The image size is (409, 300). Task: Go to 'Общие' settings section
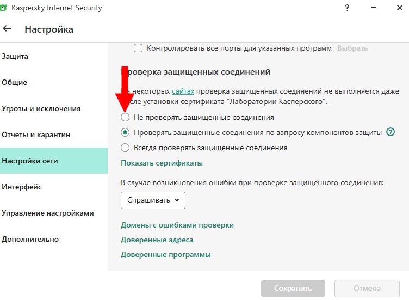coord(15,82)
